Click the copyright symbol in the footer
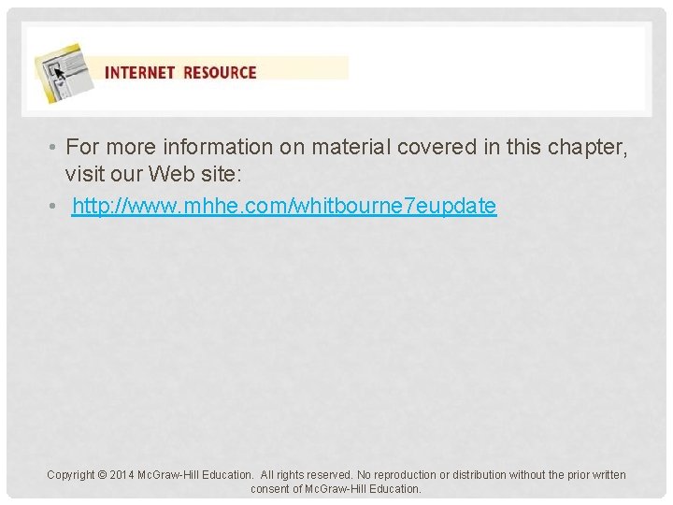Viewport: 673px width, 505px height. click(x=102, y=475)
